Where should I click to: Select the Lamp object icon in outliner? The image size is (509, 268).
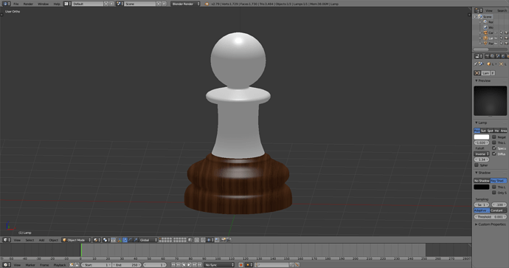coord(485,38)
